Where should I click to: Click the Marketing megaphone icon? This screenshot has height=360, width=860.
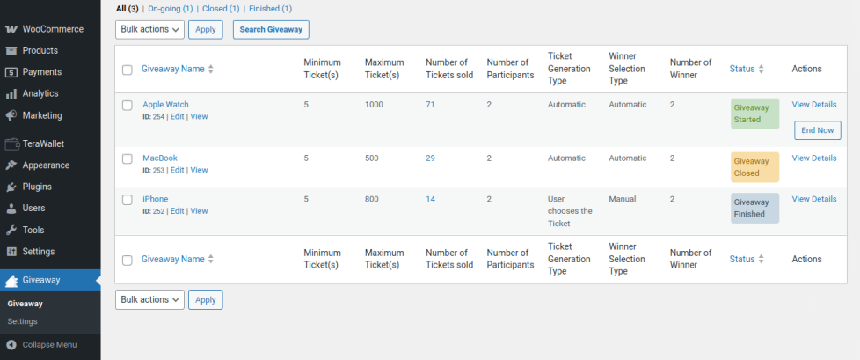11,115
